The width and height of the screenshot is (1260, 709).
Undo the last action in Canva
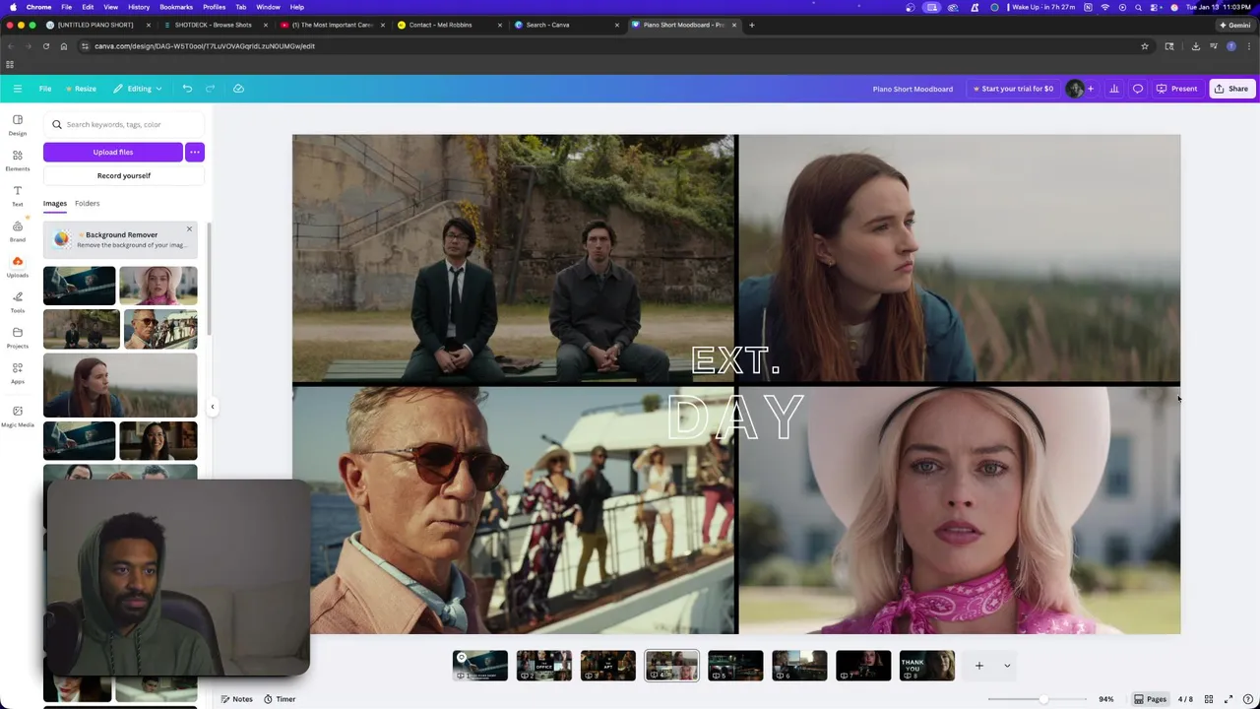pyautogui.click(x=187, y=89)
